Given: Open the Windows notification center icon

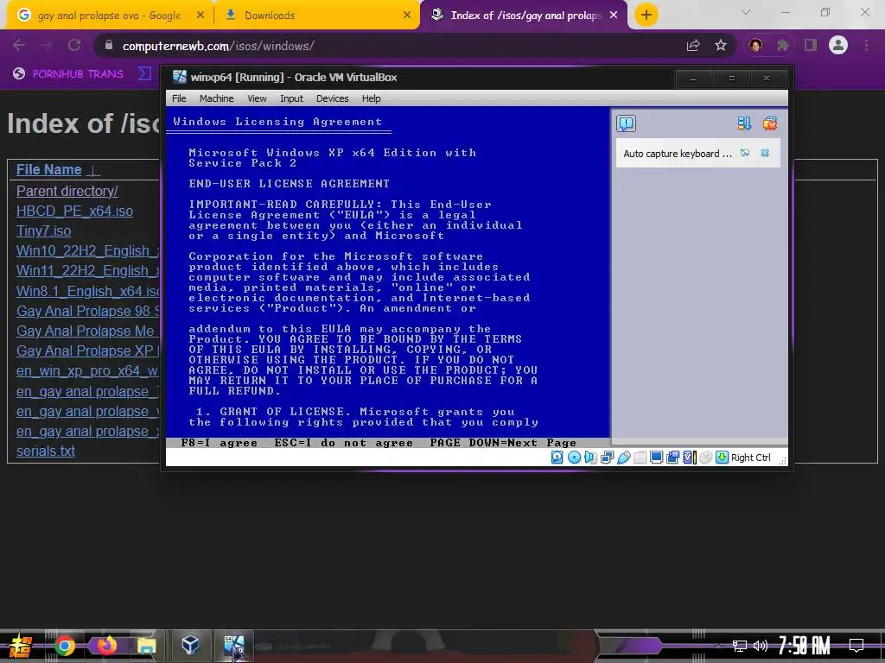Looking at the screenshot, I should [856, 645].
